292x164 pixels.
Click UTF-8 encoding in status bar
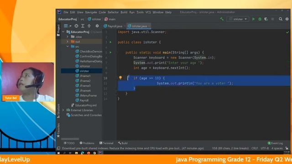(265, 149)
